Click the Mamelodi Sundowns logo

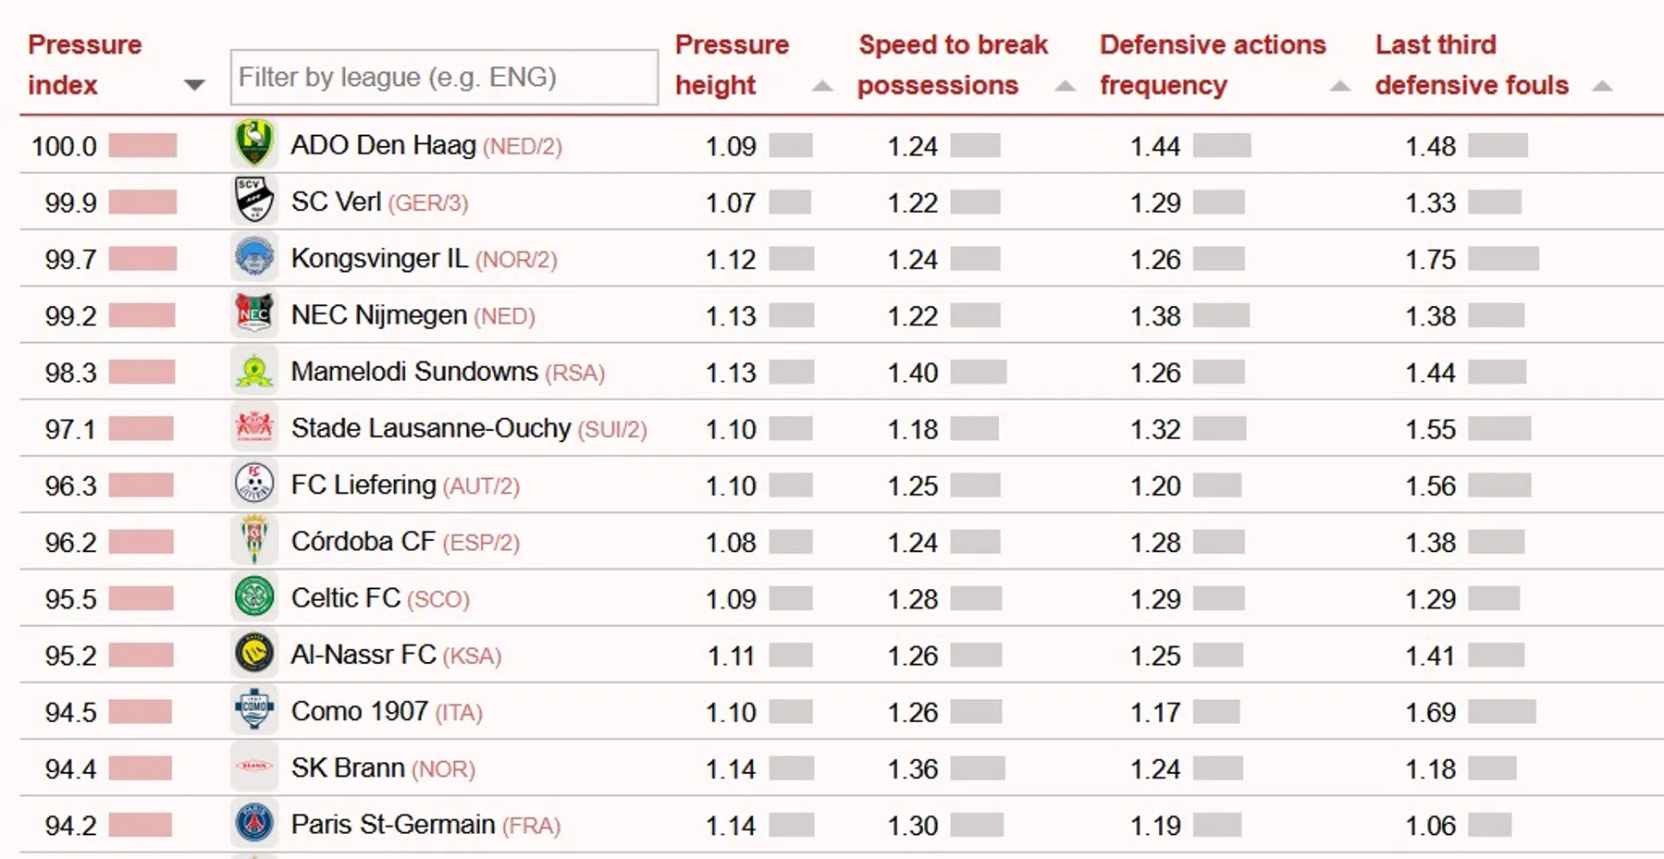(254, 372)
